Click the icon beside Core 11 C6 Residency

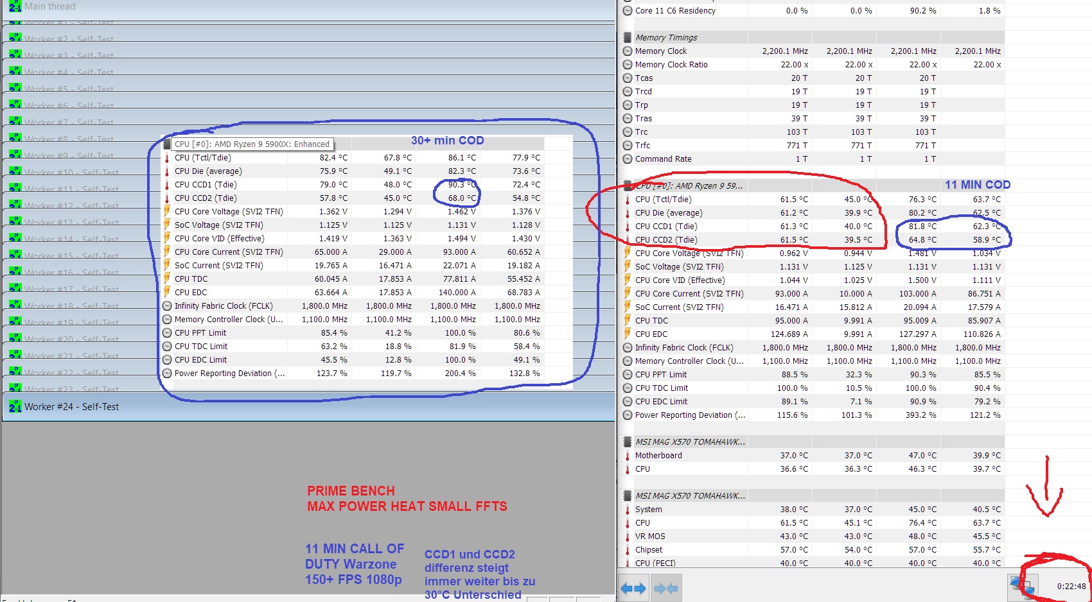point(628,10)
